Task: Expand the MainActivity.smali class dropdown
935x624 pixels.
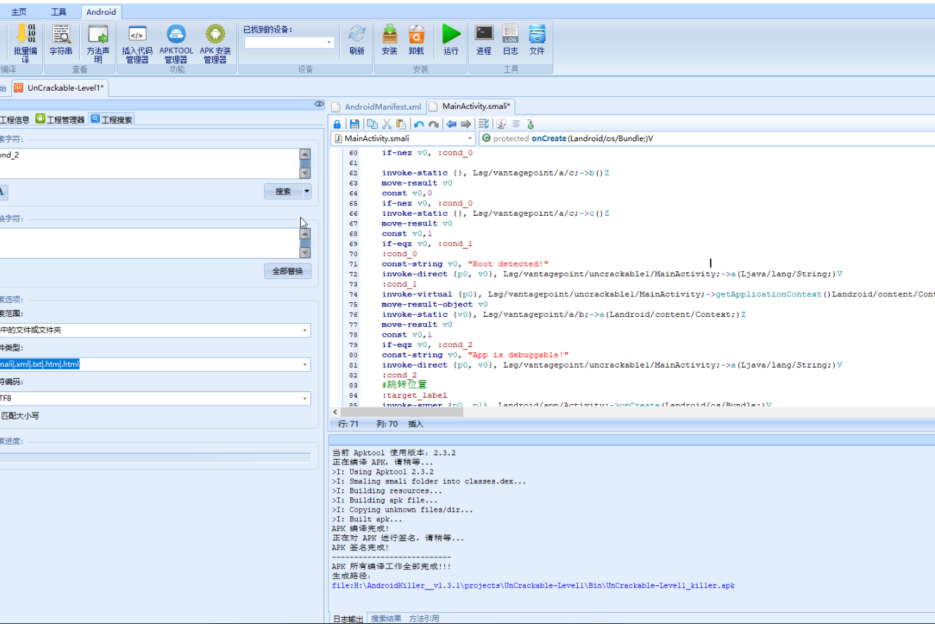Action: point(470,138)
